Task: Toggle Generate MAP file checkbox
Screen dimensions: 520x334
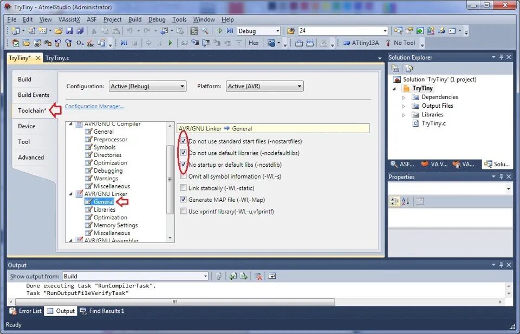Action: [183, 199]
